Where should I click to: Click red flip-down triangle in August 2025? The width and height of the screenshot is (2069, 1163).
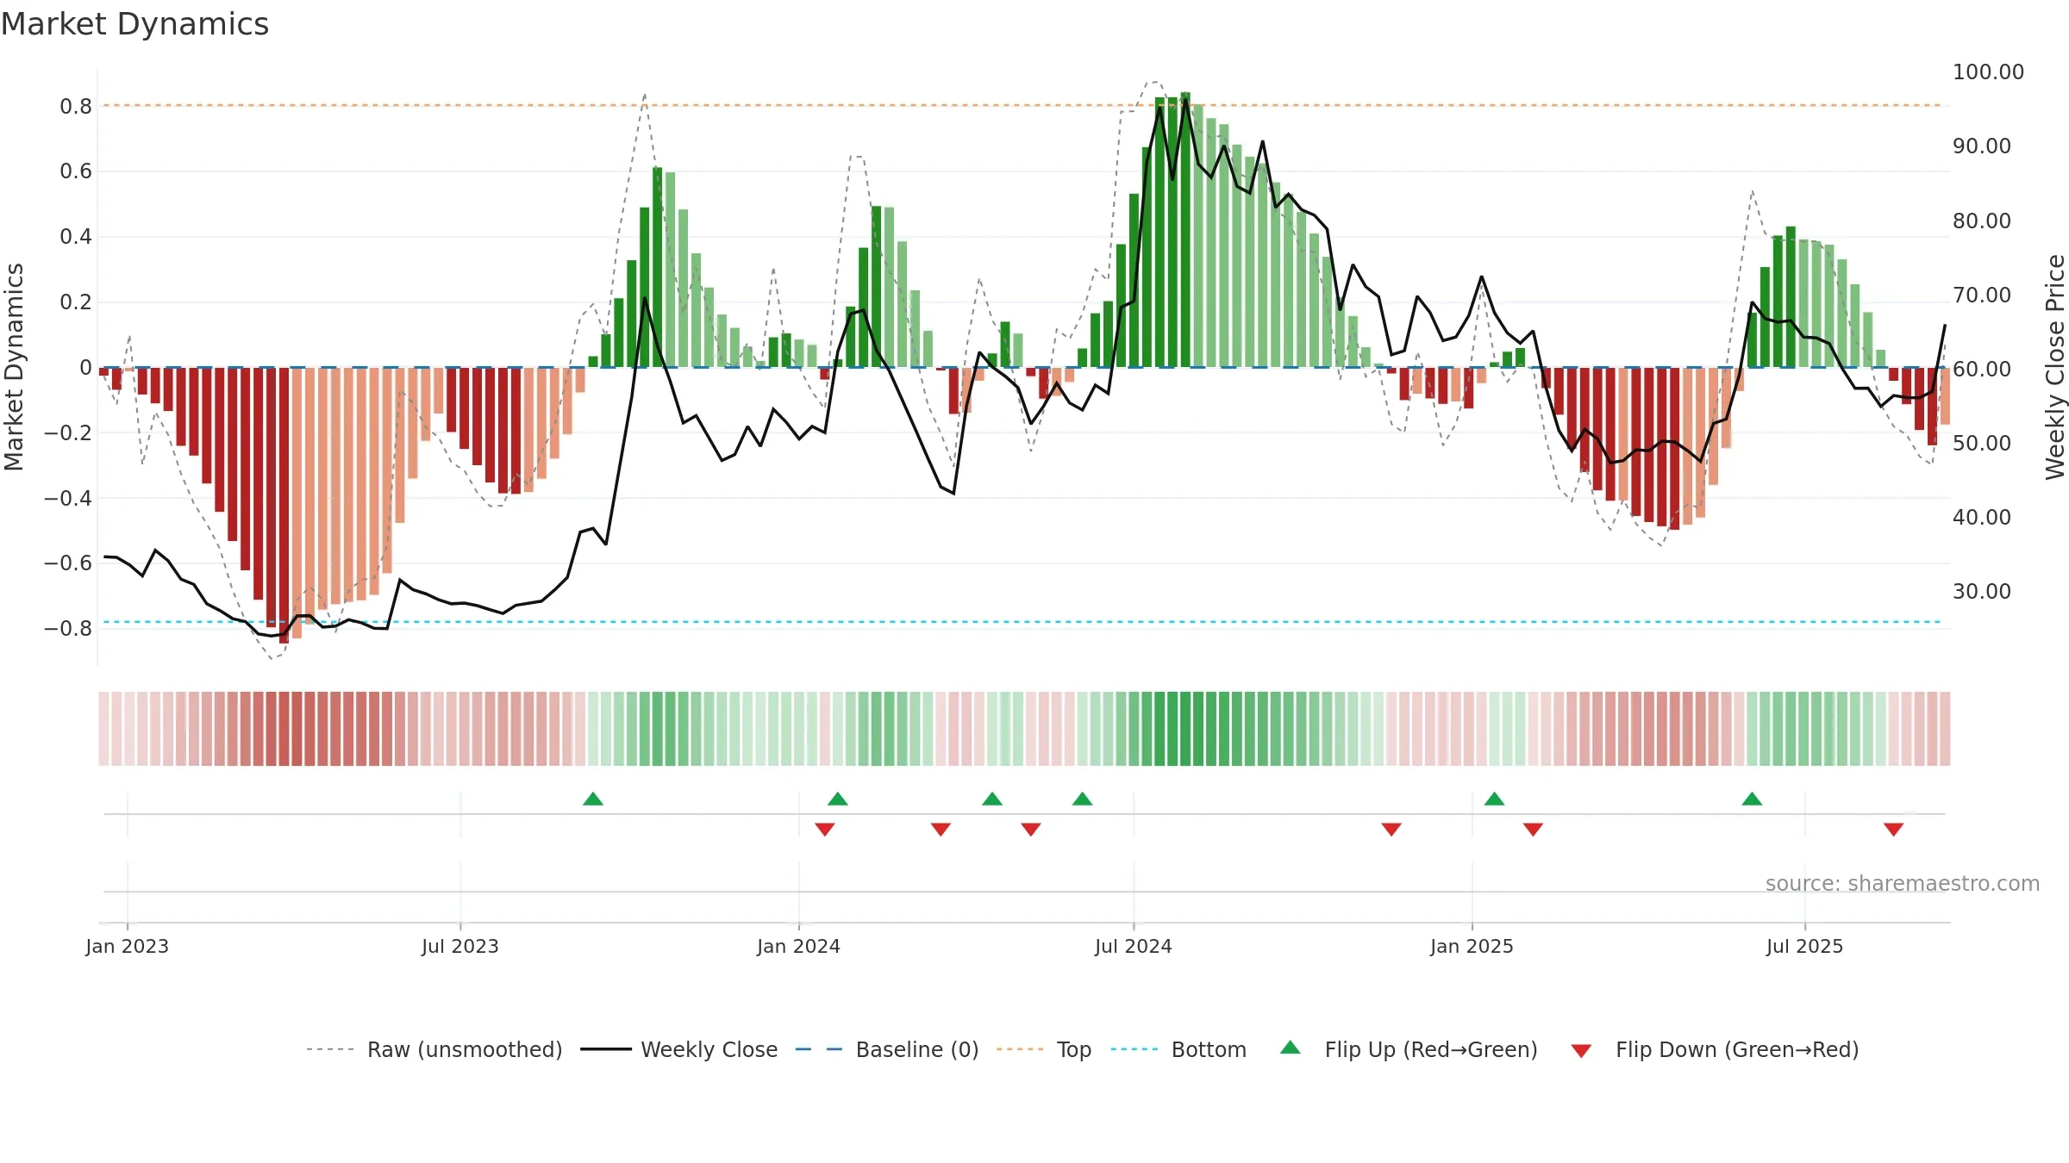pos(1894,829)
